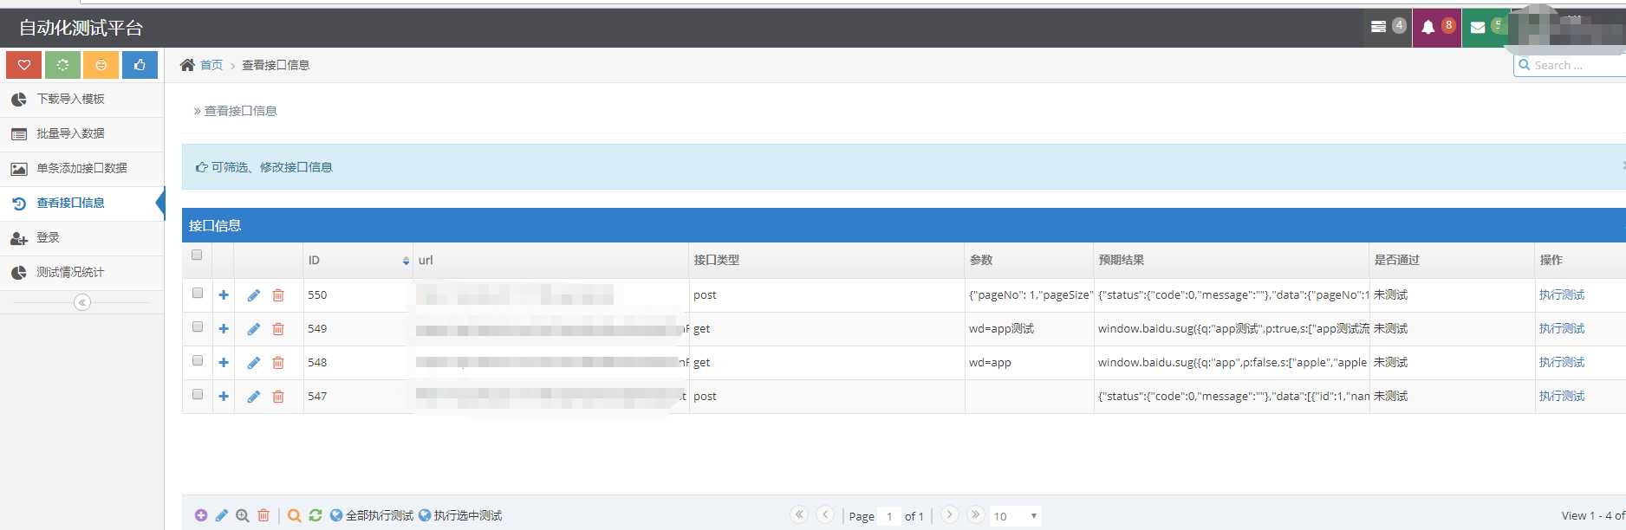Open 登录 in the sidebar
1626x530 pixels.
tap(81, 238)
